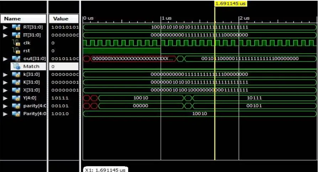Click the rst high-level waveform segment
Image resolution: width=318 pixels, height=172 pixels.
122,51
